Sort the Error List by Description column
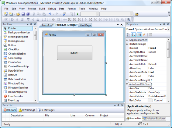Screen dimensions: 172x128 (x=26, y=116)
